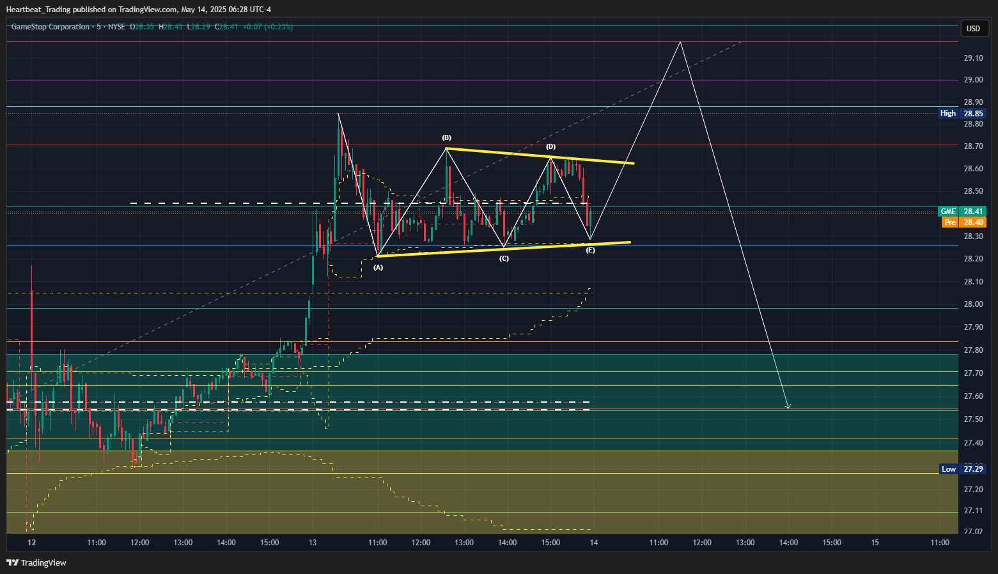Click the TradingView logo in the footer
This screenshot has width=998, height=574.
(36, 562)
